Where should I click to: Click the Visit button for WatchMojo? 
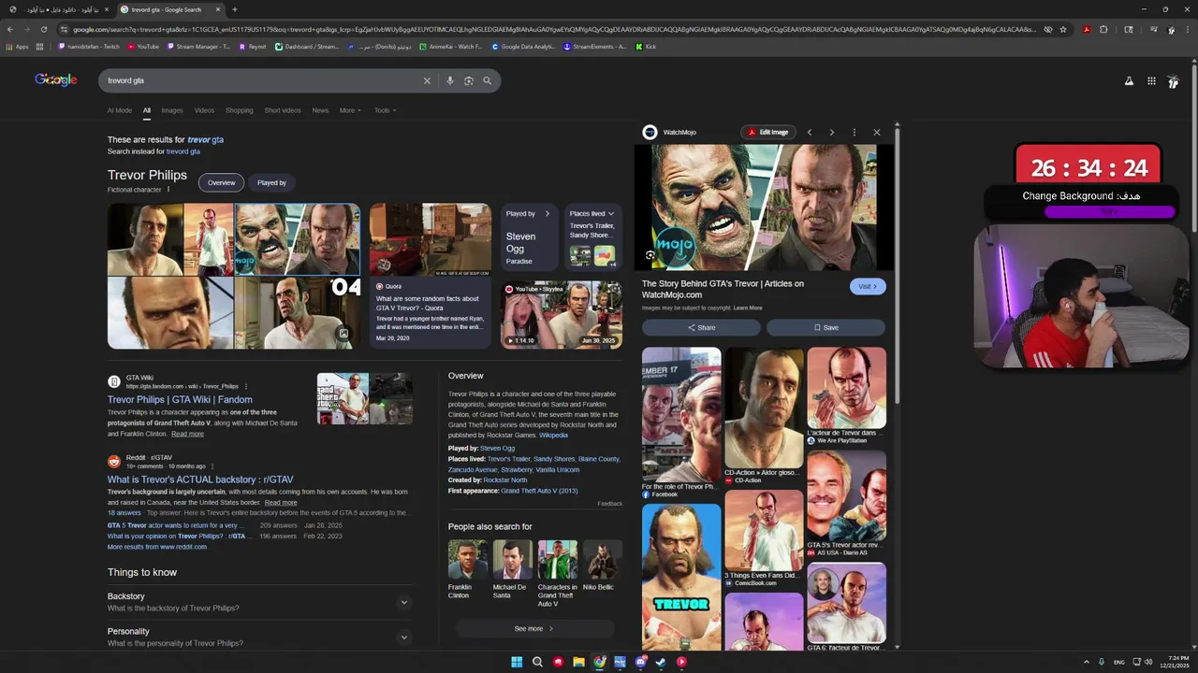point(868,287)
